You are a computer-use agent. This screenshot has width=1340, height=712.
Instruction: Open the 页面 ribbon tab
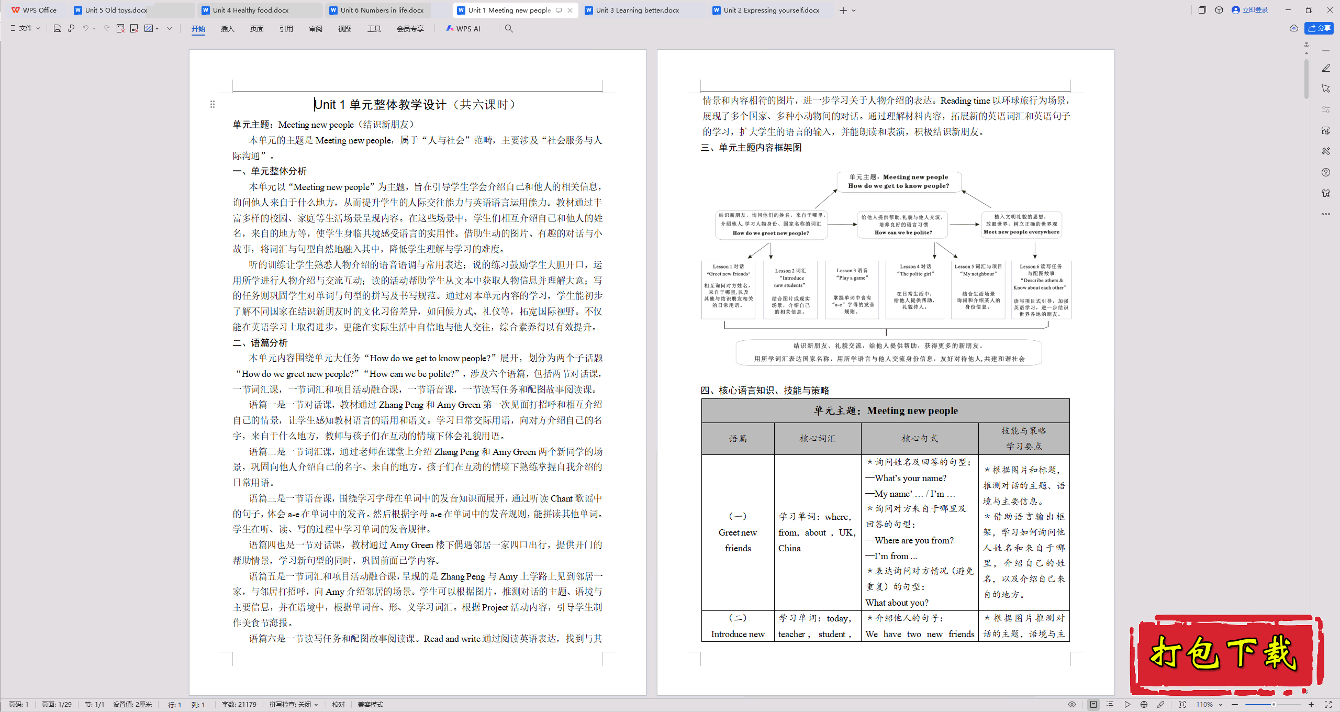click(257, 29)
